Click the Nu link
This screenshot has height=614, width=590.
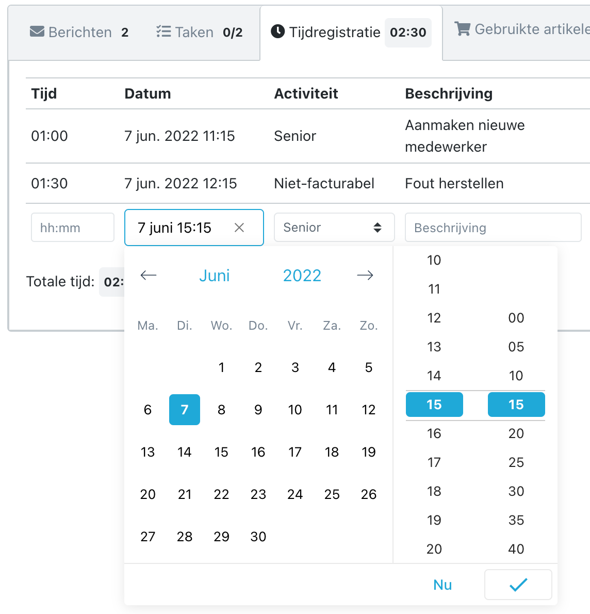pyautogui.click(x=442, y=585)
